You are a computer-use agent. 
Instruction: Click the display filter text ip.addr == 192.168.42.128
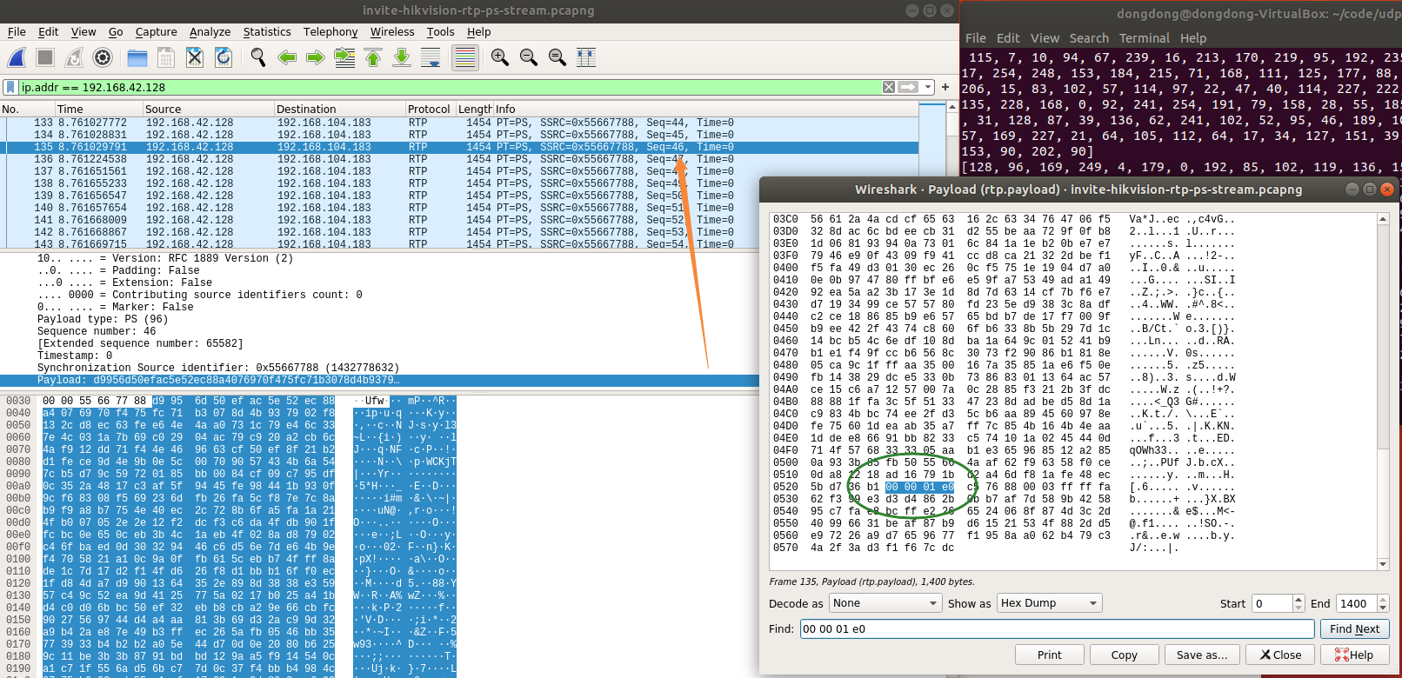93,87
